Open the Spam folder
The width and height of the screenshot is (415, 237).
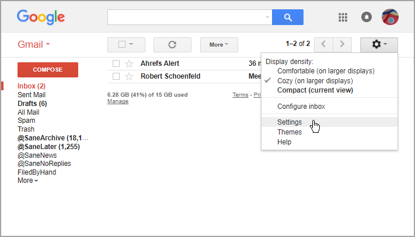(26, 121)
